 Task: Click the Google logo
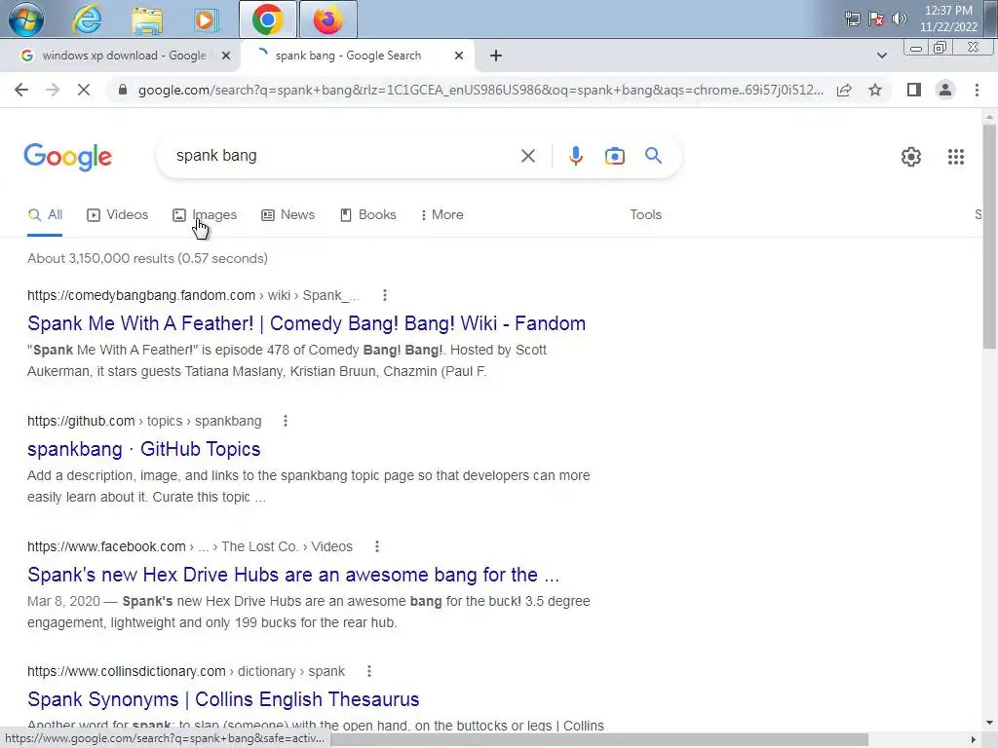pyautogui.click(x=67, y=157)
